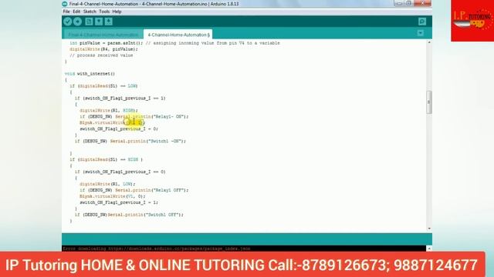Save sketch with the Save down-arrow icon
Image resolution: width=494 pixels, height=277 pixels.
(109, 22)
